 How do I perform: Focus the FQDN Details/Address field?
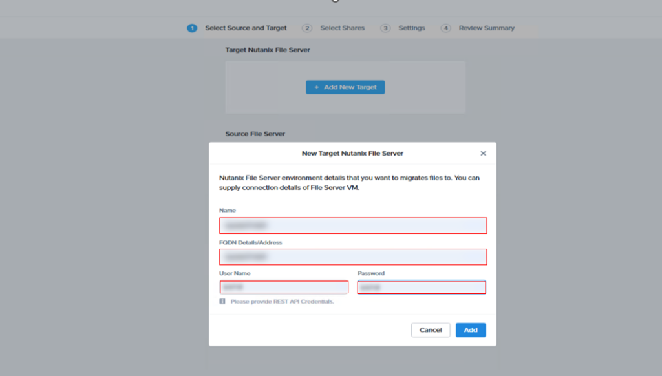click(x=353, y=256)
